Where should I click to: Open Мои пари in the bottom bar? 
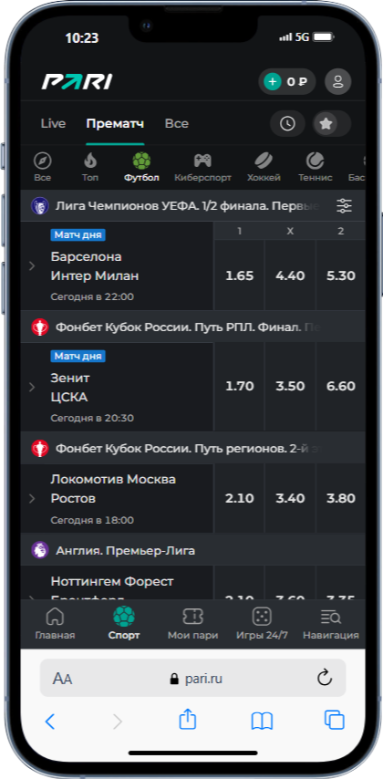pyautogui.click(x=192, y=624)
